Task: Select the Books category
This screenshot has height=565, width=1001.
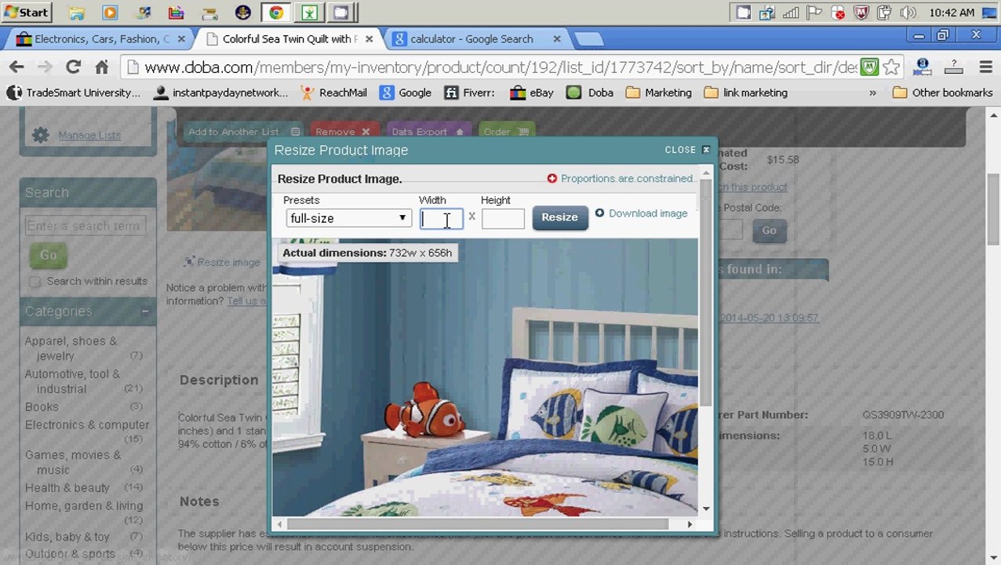Action: [42, 406]
